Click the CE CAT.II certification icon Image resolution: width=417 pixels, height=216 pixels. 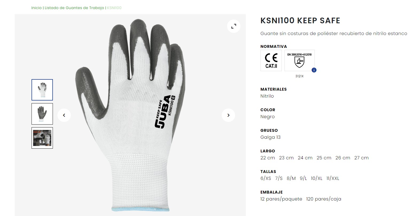coord(271,60)
